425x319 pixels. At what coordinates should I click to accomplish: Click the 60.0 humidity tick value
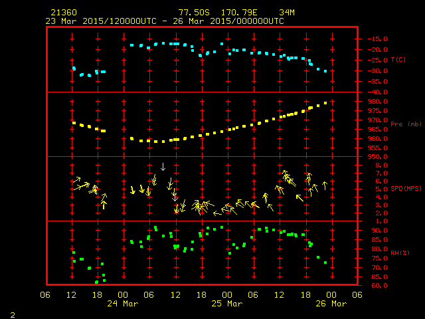click(x=379, y=285)
